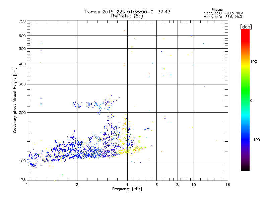Select the "16" frequency tick label
The image size is (268, 201).
tap(228, 185)
